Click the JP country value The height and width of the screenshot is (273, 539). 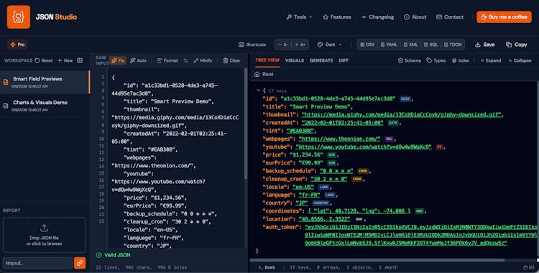tap(302, 203)
